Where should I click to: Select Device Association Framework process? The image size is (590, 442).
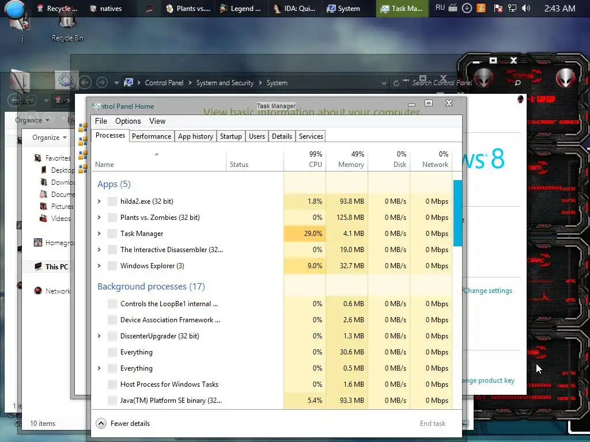click(272, 320)
